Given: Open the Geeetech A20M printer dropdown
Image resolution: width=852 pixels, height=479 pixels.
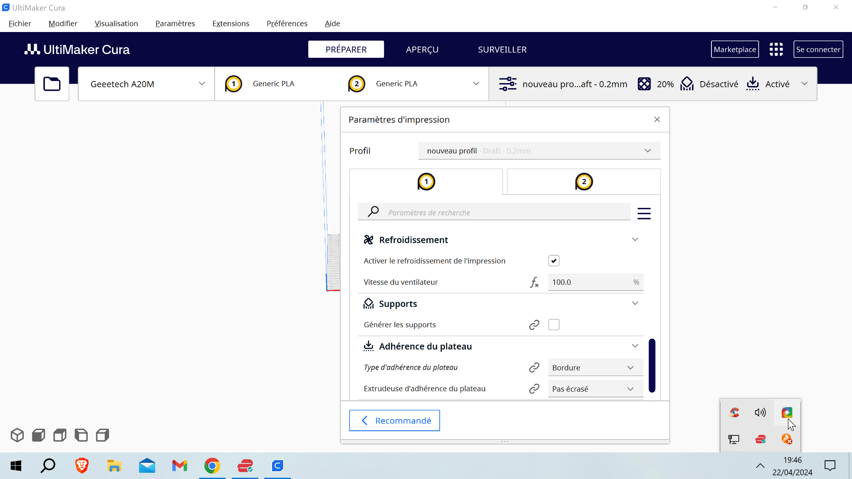Looking at the screenshot, I should click(146, 84).
